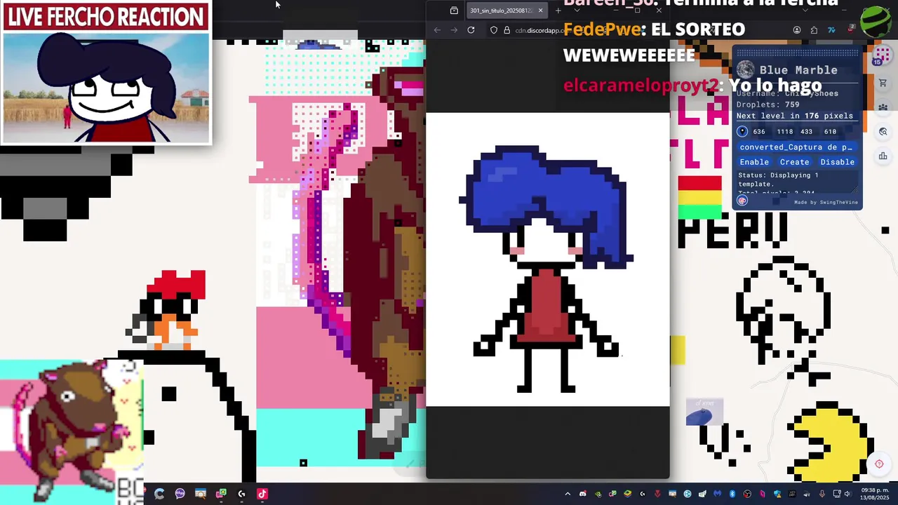Click the Blue Marble dotted drag handle
Viewport: 898px width, 505px height.
click(x=797, y=53)
